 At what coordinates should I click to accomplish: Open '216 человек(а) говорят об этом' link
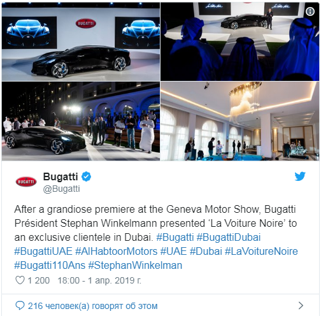click(x=93, y=306)
